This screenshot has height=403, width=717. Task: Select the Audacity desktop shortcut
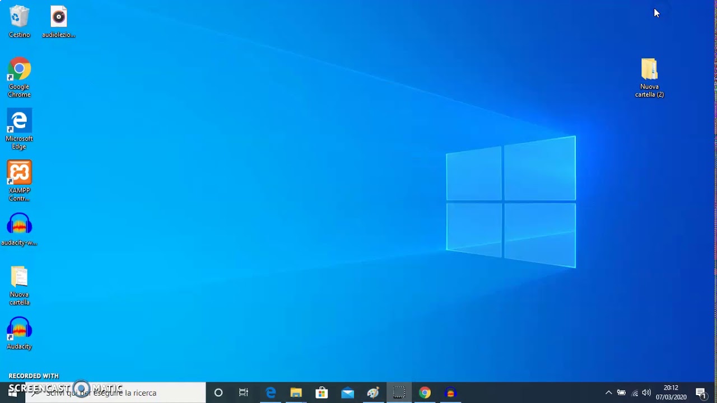[x=19, y=334]
